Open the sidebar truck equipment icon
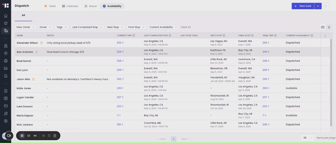Screen dimensions: 336x143 tap(6, 68)
